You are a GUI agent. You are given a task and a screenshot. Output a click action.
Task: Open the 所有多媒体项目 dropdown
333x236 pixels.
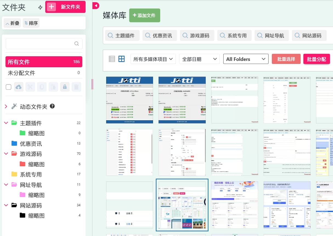(153, 59)
